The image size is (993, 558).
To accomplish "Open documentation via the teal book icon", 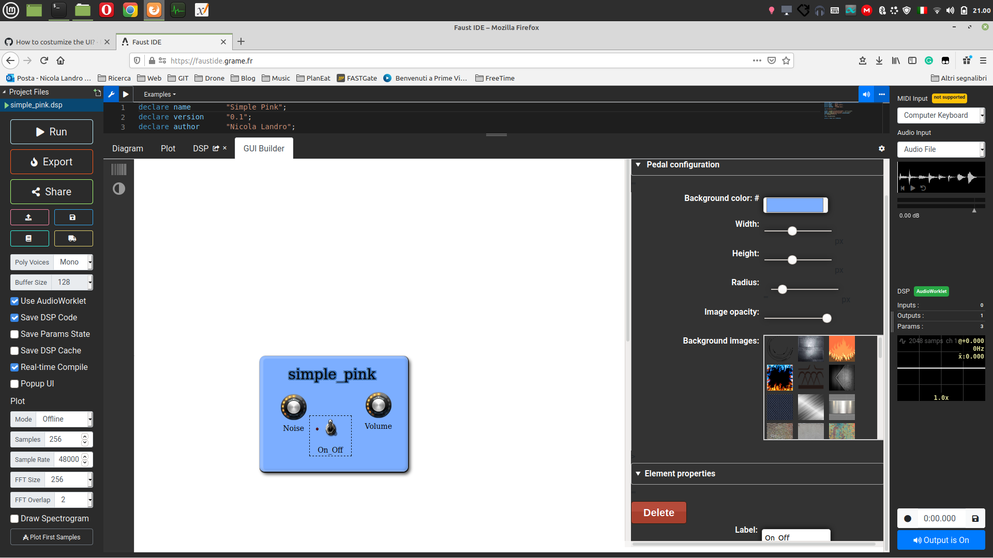I will tap(29, 238).
